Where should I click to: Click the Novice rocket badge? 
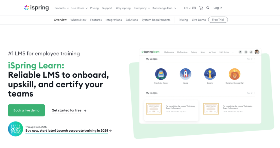click(185, 74)
